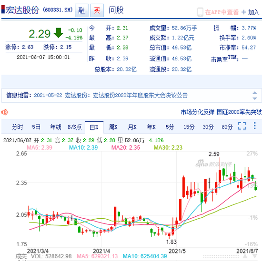Show previous notice with up arrow
This screenshot has height=261, width=262.
pyautogui.click(x=254, y=93)
